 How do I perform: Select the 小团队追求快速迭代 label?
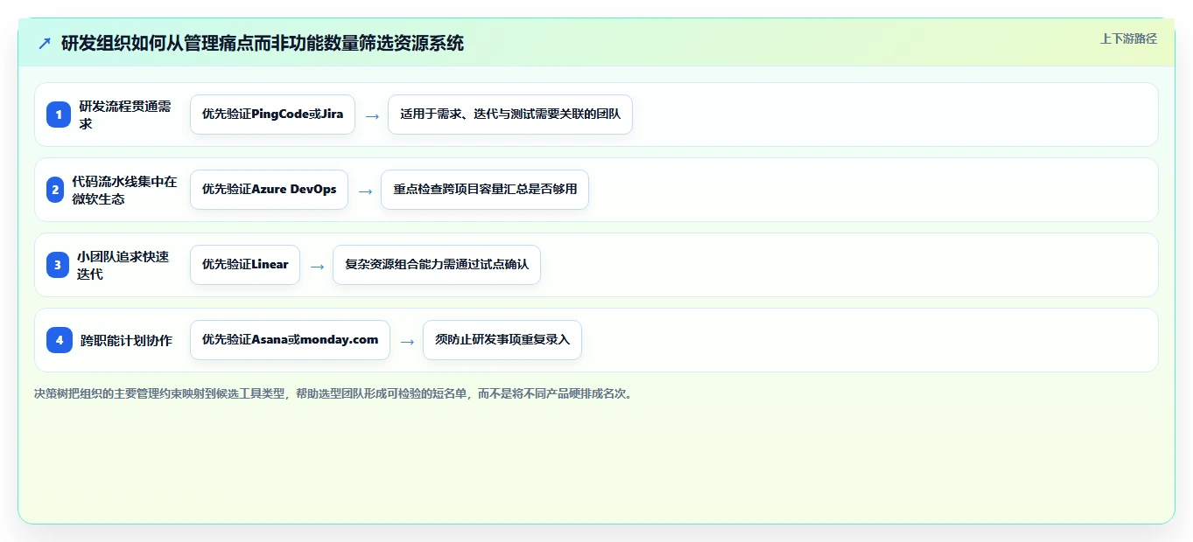tap(123, 265)
